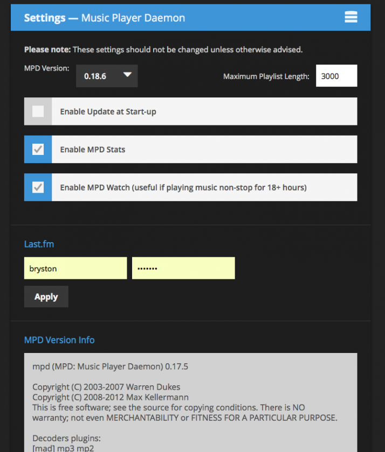The image size is (385, 452).
Task: Click the Last.fm password field
Action: point(183,268)
